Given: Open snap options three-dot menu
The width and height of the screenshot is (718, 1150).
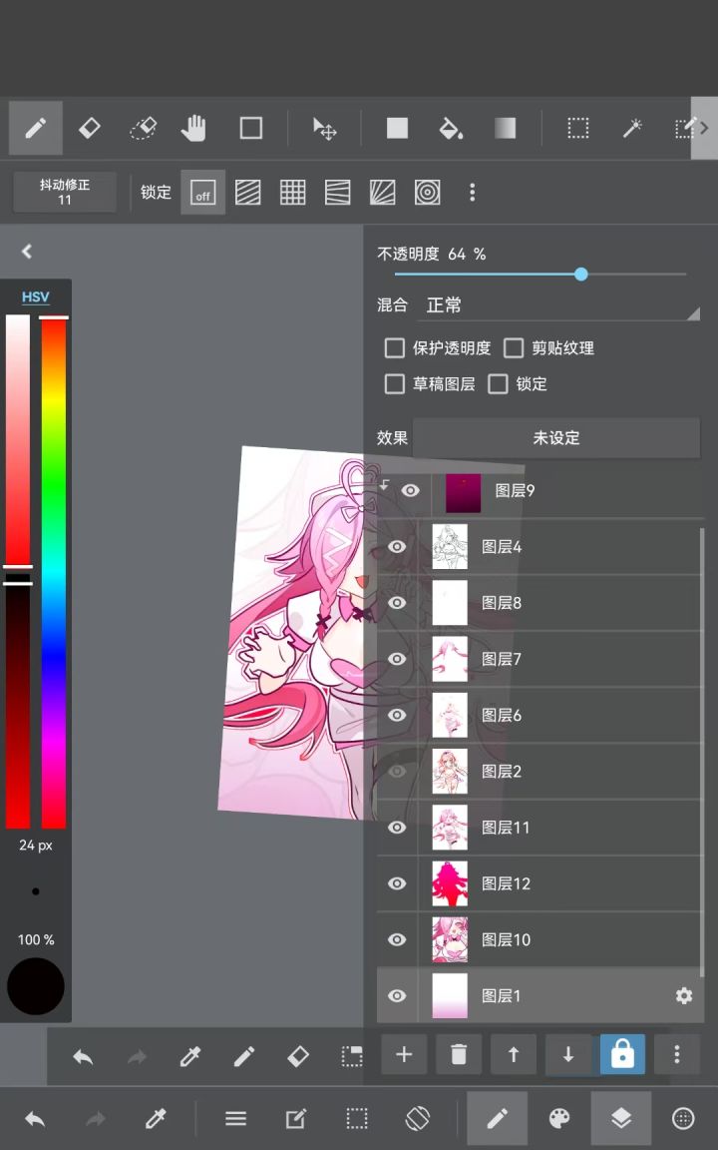Looking at the screenshot, I should pyautogui.click(x=472, y=192).
